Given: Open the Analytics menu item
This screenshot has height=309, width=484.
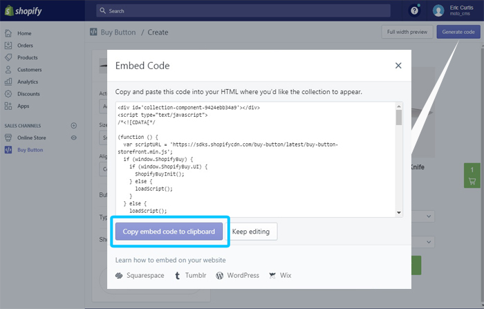Looking at the screenshot, I should [x=28, y=82].
